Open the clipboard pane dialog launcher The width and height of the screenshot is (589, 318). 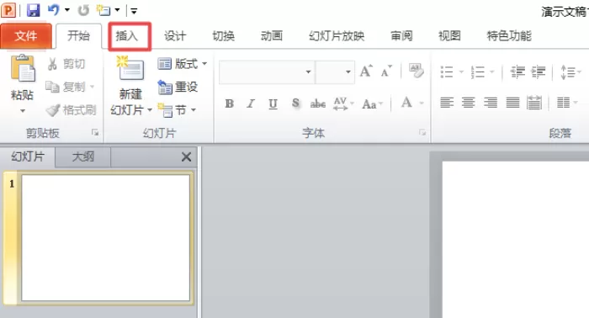tap(95, 133)
